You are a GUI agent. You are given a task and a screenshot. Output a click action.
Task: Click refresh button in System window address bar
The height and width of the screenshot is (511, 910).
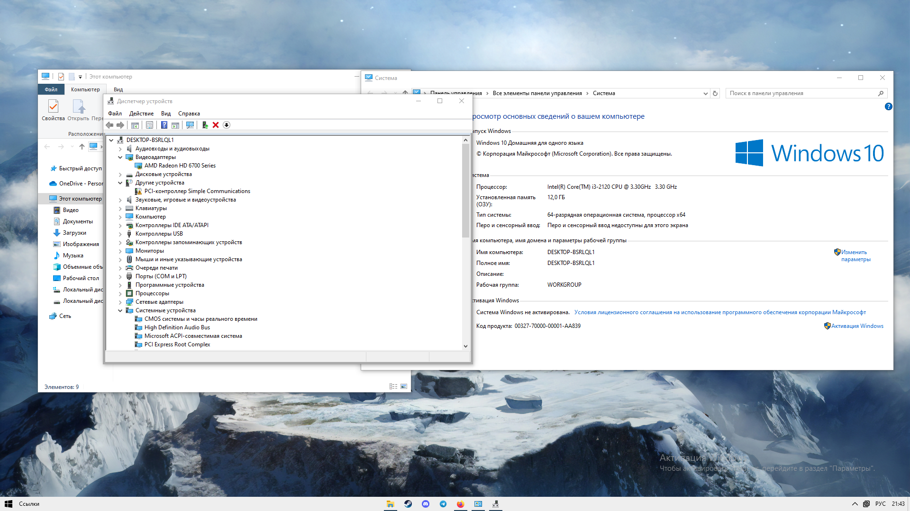click(x=715, y=94)
